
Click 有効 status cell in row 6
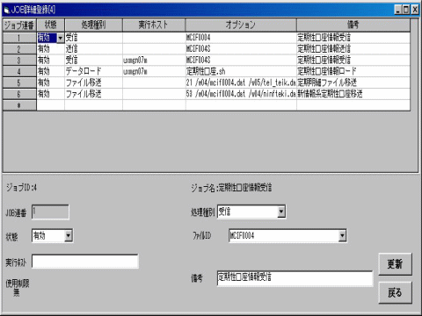50,94
